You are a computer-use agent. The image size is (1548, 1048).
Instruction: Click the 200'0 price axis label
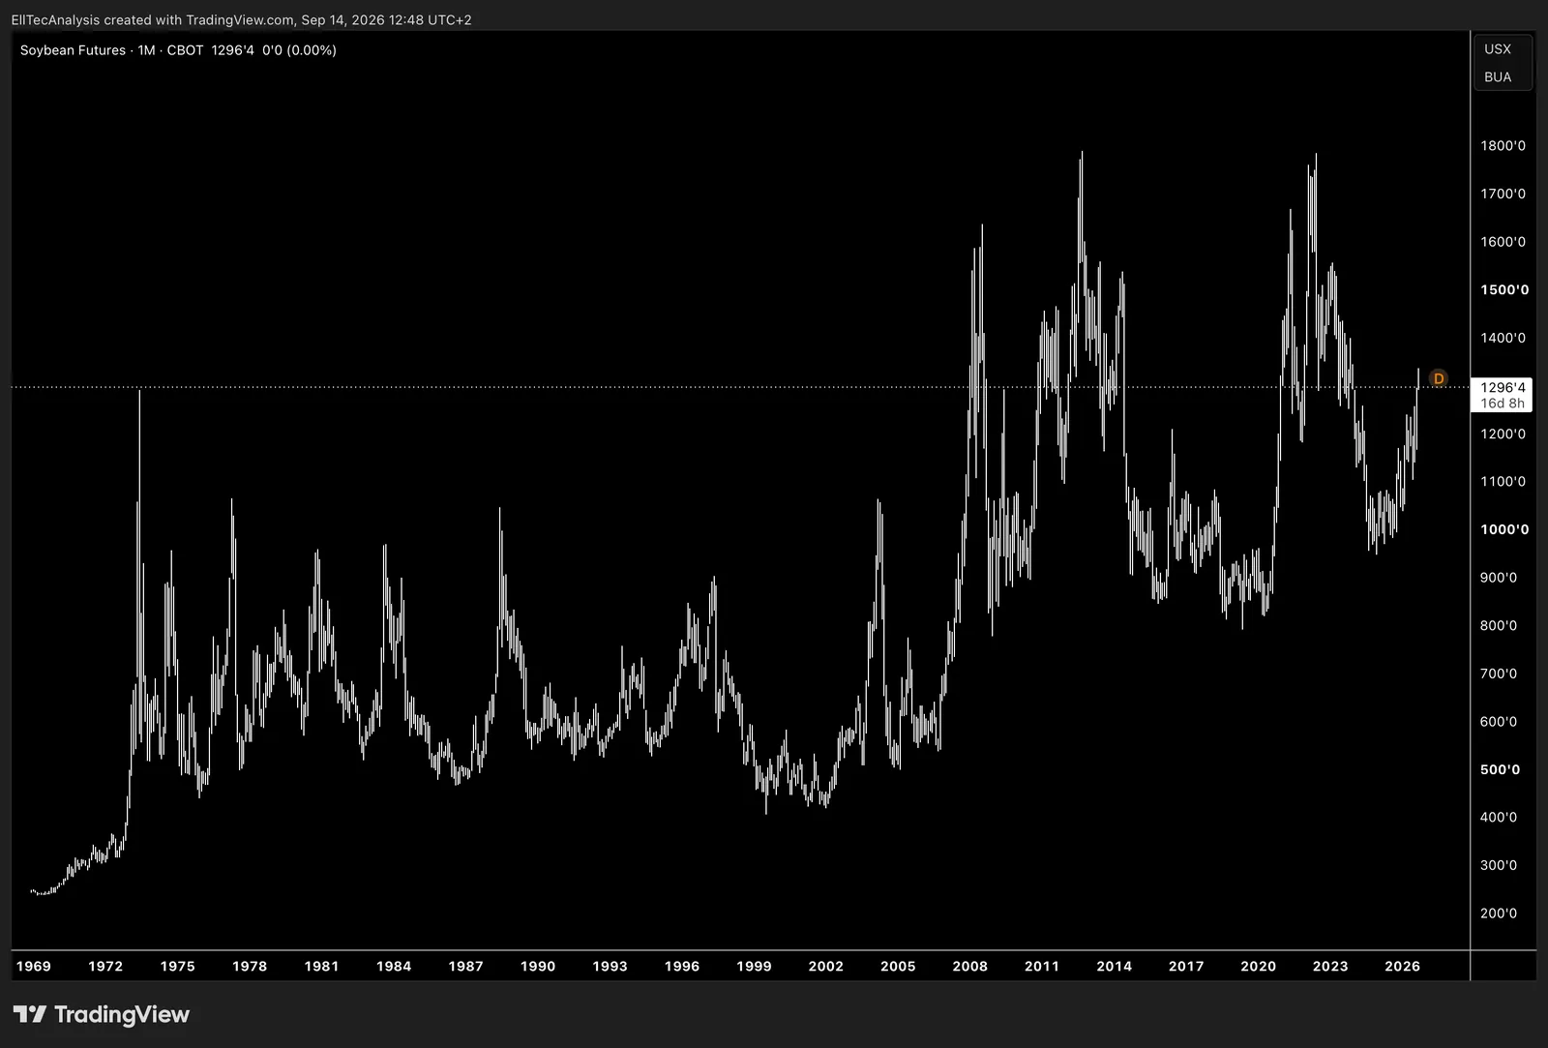point(1499,913)
